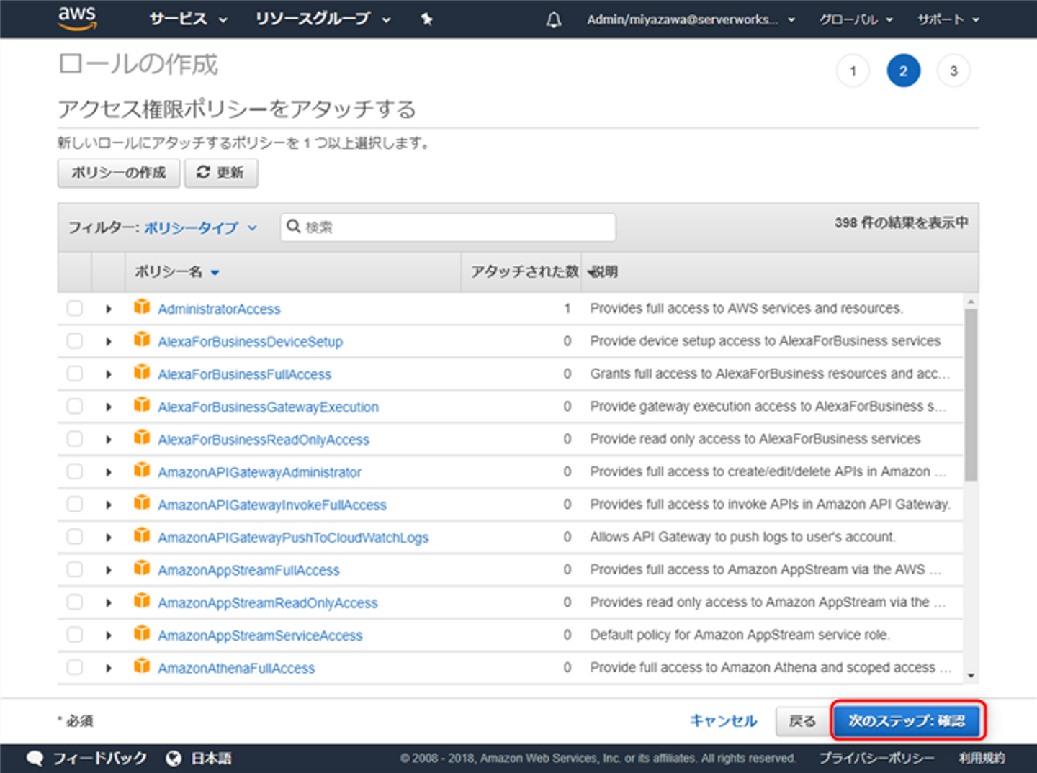1037x773 pixels.
Task: Check the AlexaForBusinessDeviceSetup checkbox
Action: (75, 340)
